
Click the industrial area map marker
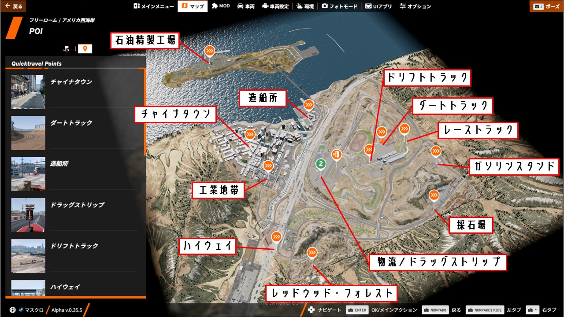268,166
